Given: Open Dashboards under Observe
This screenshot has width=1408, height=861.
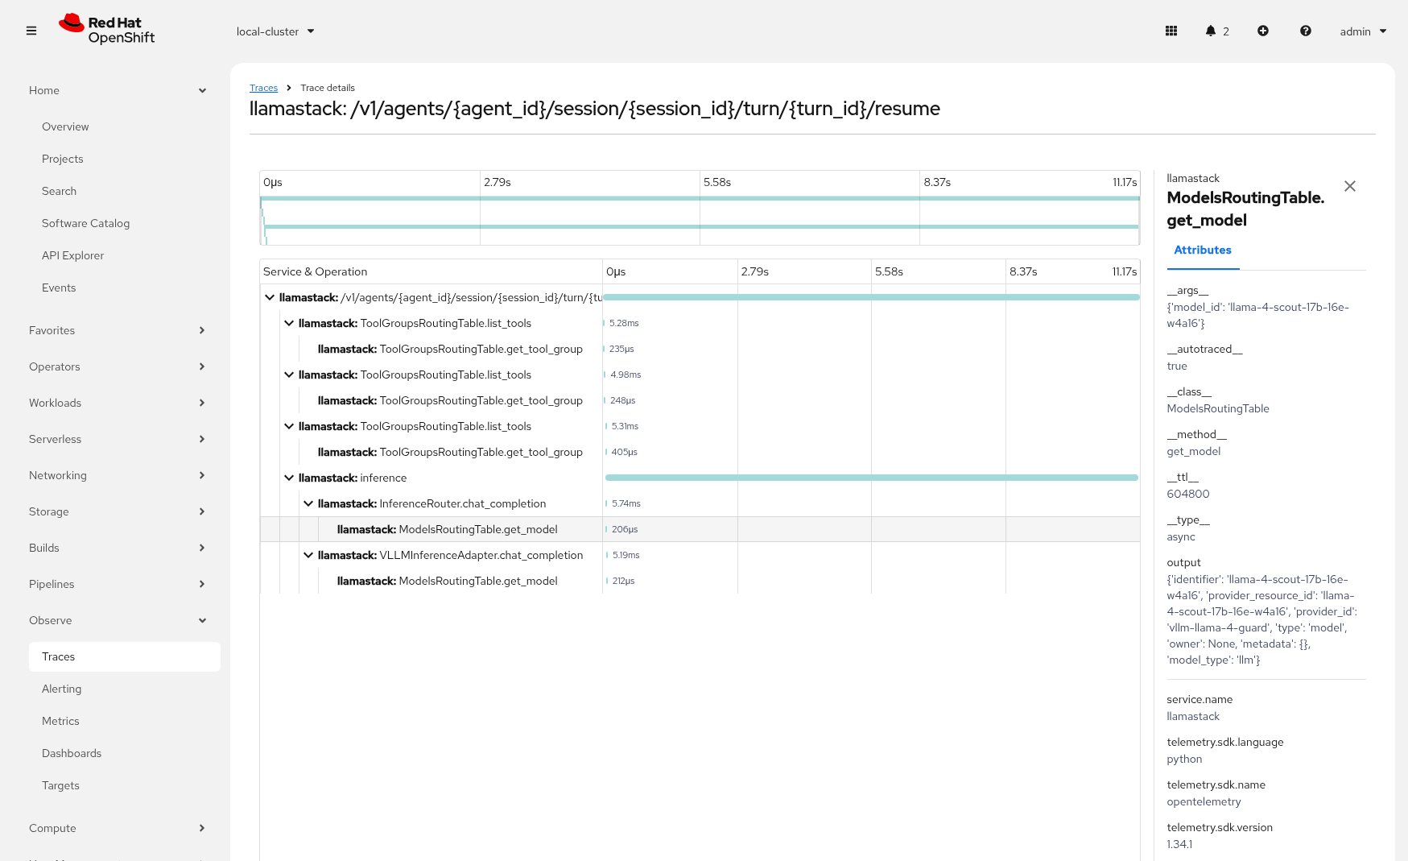Looking at the screenshot, I should 72,753.
